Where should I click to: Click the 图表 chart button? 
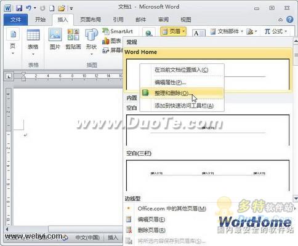click(111, 41)
